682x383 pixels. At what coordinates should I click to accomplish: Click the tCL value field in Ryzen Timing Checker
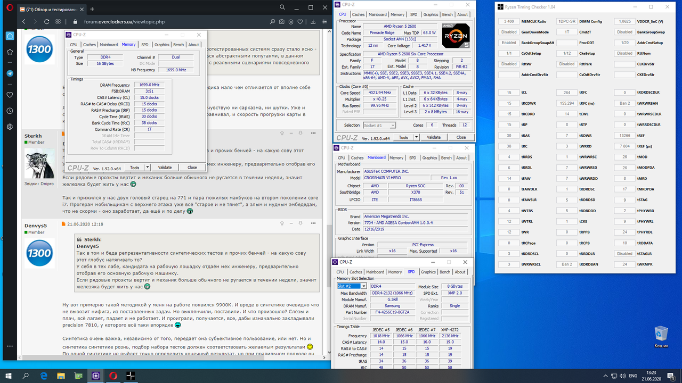point(509,93)
